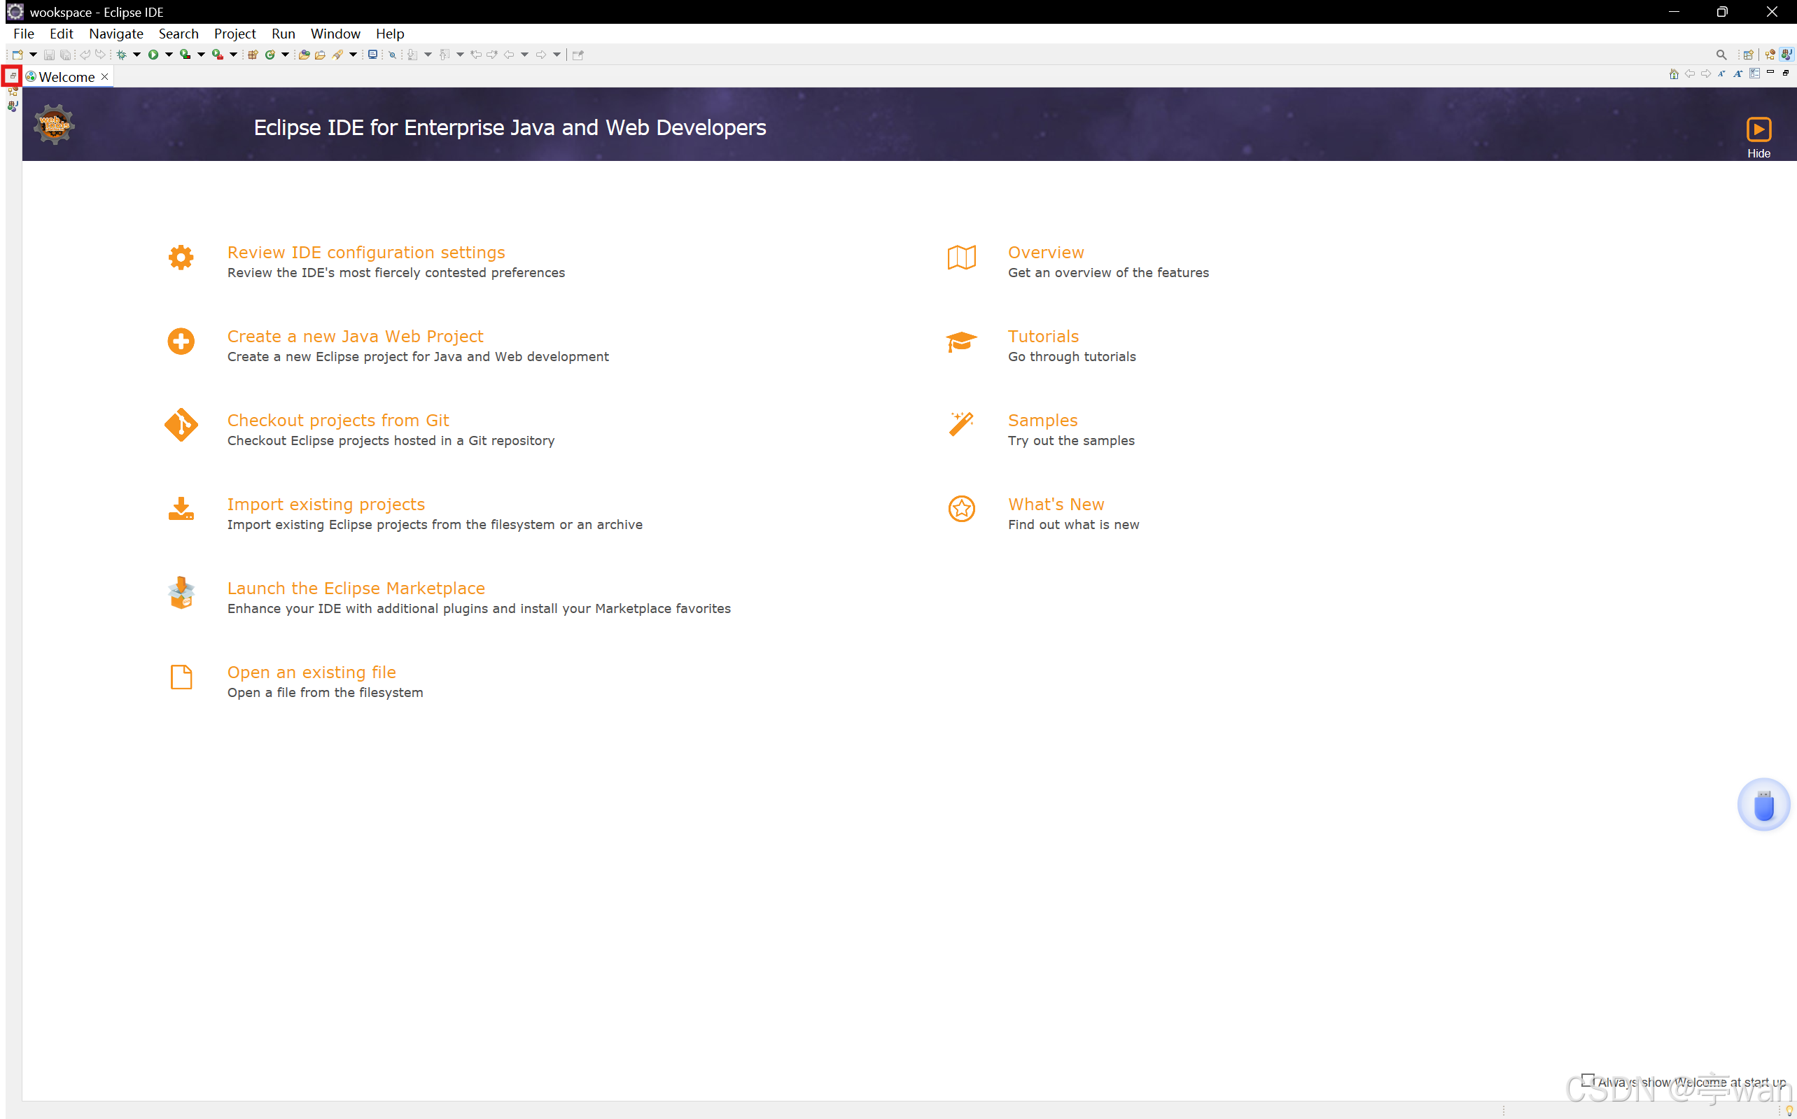Click the Coverage run icon
Viewport: 1797px width, 1119px height.
pyautogui.click(x=185, y=55)
